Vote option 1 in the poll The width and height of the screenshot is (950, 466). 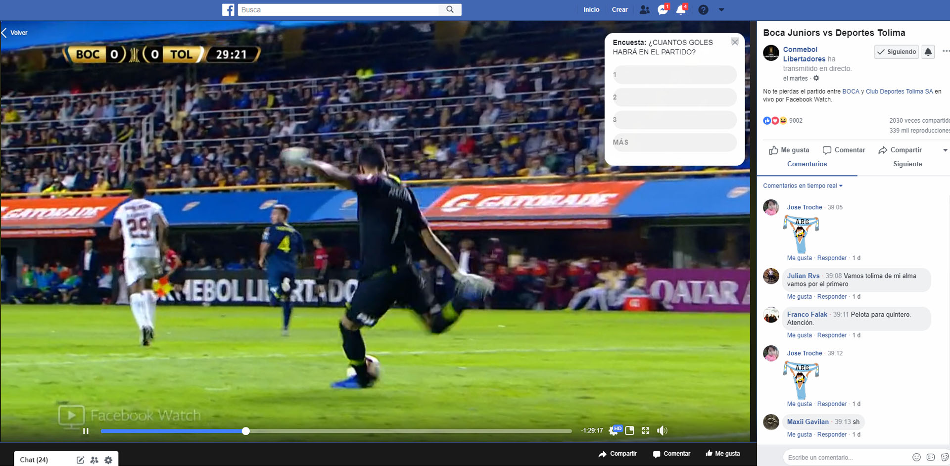click(674, 75)
